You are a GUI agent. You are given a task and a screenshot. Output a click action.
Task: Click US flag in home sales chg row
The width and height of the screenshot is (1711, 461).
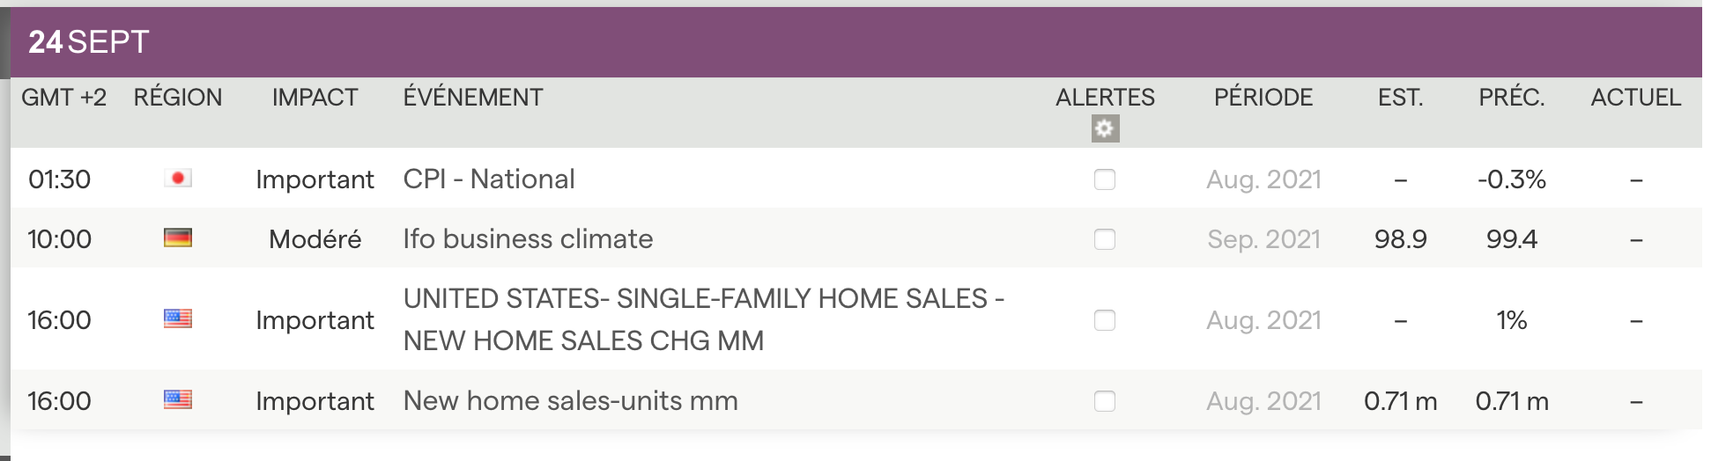(x=178, y=319)
